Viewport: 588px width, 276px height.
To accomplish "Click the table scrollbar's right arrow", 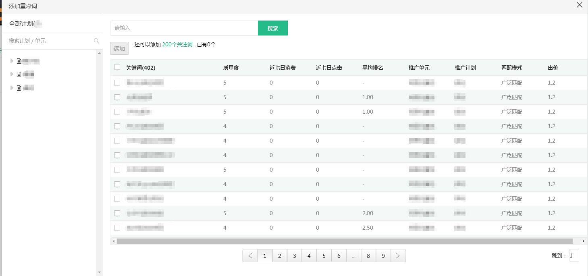I will pyautogui.click(x=584, y=241).
